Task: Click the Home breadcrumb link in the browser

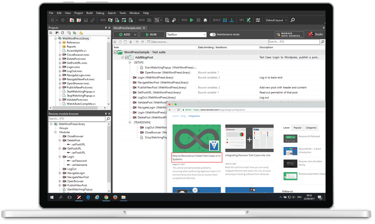Action: [176, 116]
